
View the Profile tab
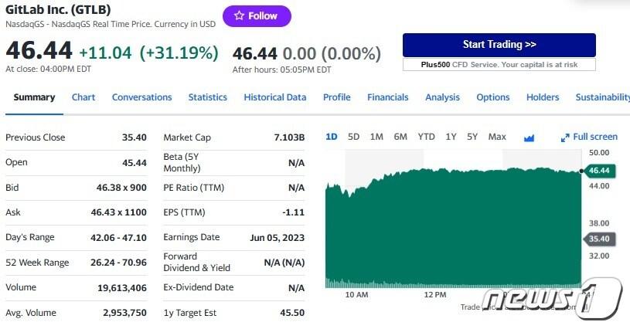336,97
